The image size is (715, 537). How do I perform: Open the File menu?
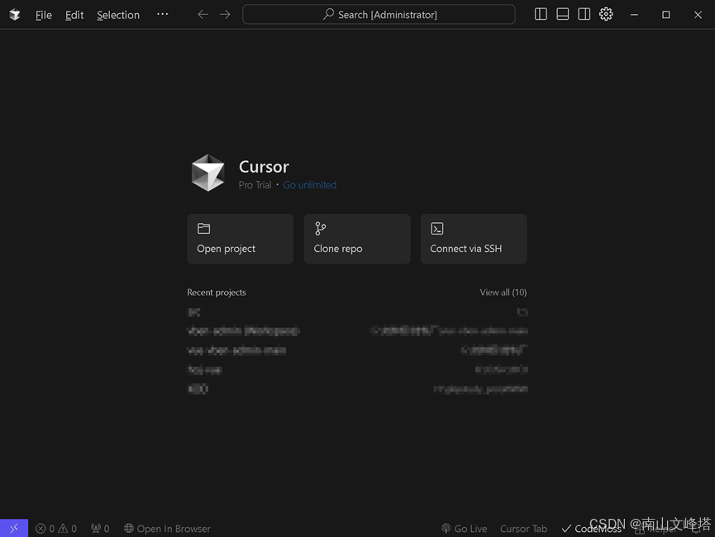click(x=44, y=15)
